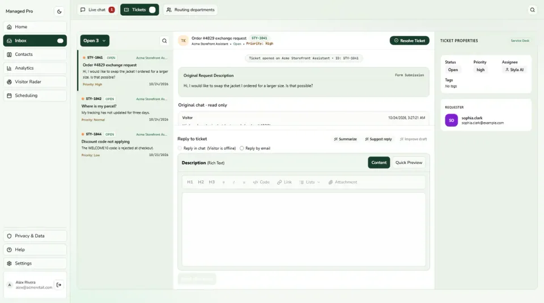Open ticket Order #4829 exchange request
The width and height of the screenshot is (544, 303).
click(x=125, y=71)
